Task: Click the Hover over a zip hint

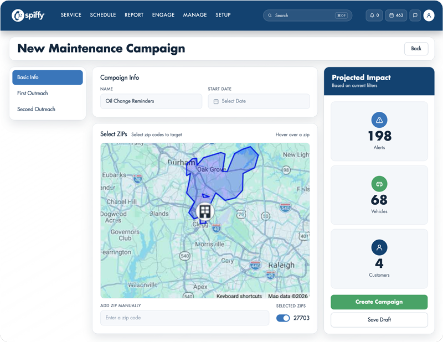Action: click(292, 134)
